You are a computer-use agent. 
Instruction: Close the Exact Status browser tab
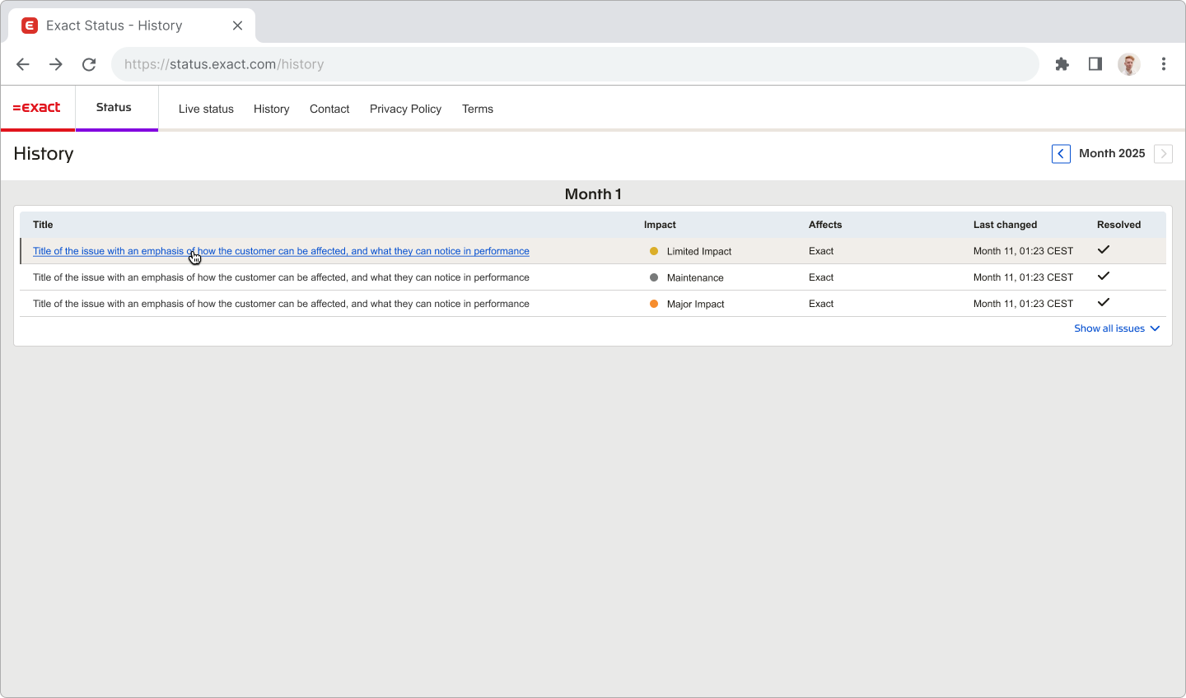pos(237,26)
